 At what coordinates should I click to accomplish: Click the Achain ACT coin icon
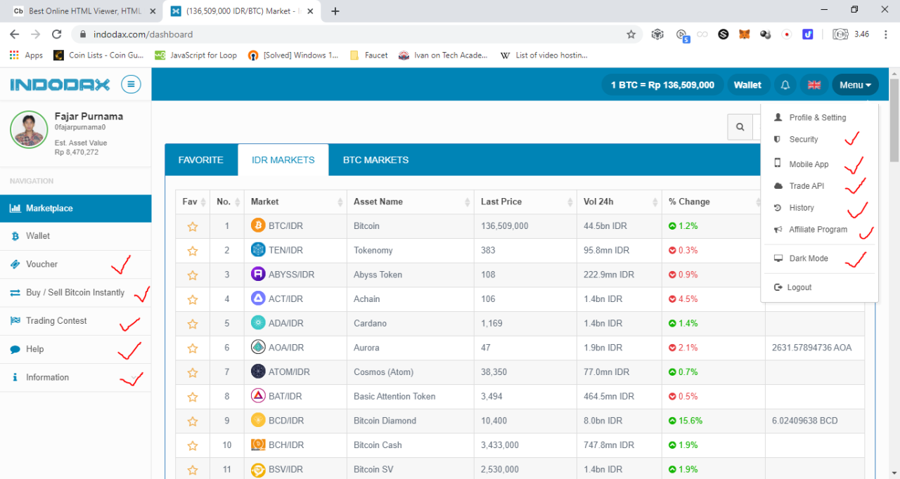click(258, 298)
